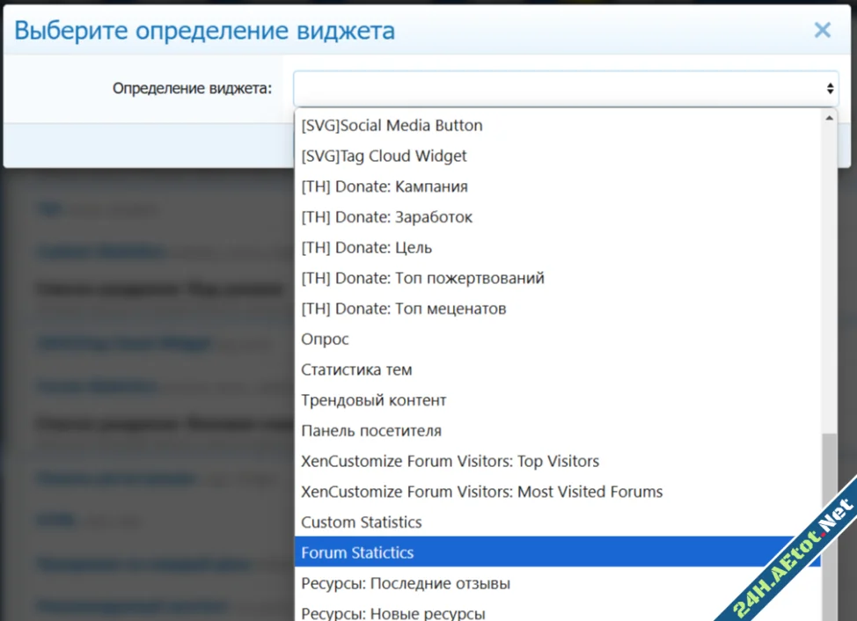Select Ресурсы: Новые ресурсы entry
This screenshot has height=621, width=857.
[x=392, y=613]
